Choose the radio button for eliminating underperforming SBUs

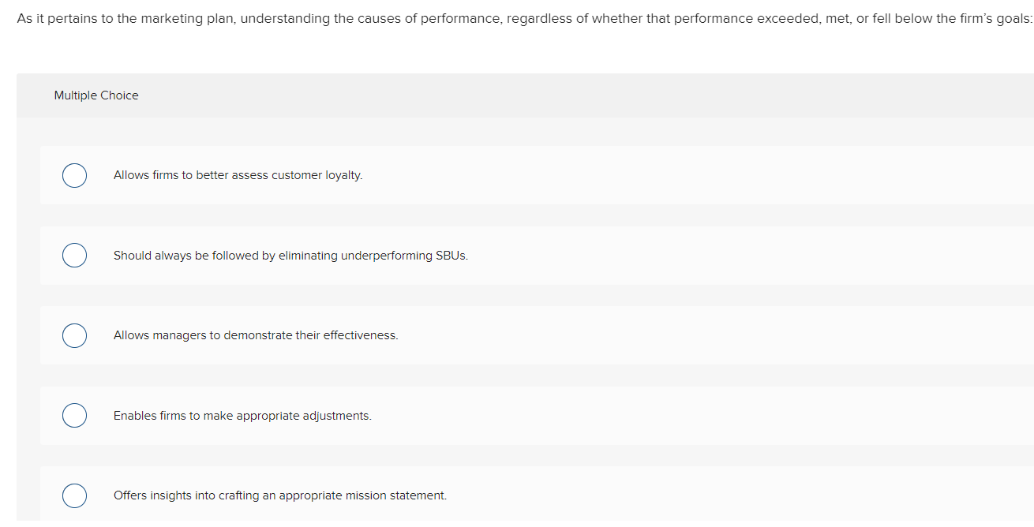click(x=74, y=256)
